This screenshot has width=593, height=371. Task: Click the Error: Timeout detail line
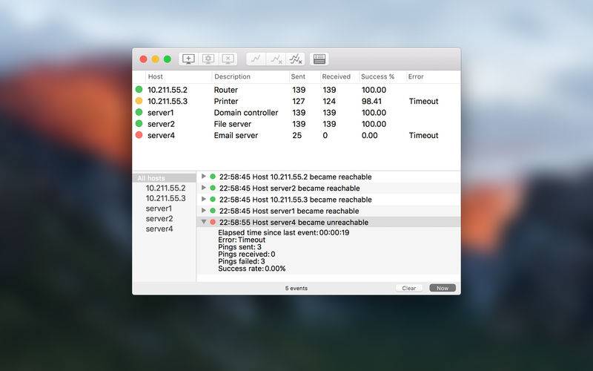pyautogui.click(x=242, y=240)
